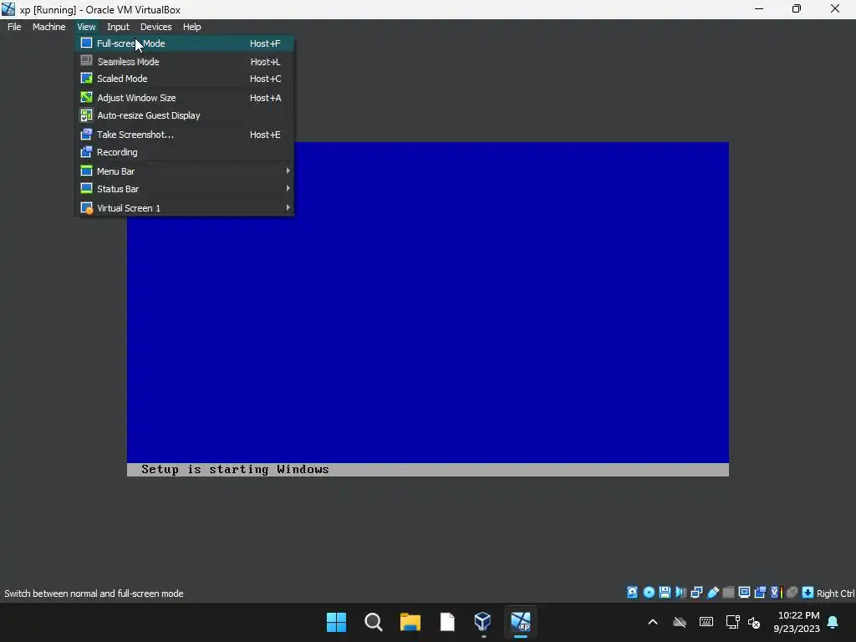Open the Help menu
Screen dimensions: 856x642
click(191, 27)
